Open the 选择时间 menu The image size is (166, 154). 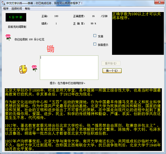pos(17,9)
